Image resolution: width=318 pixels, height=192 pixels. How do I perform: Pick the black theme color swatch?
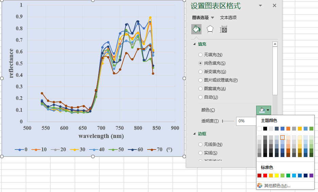[x=265, y=128]
